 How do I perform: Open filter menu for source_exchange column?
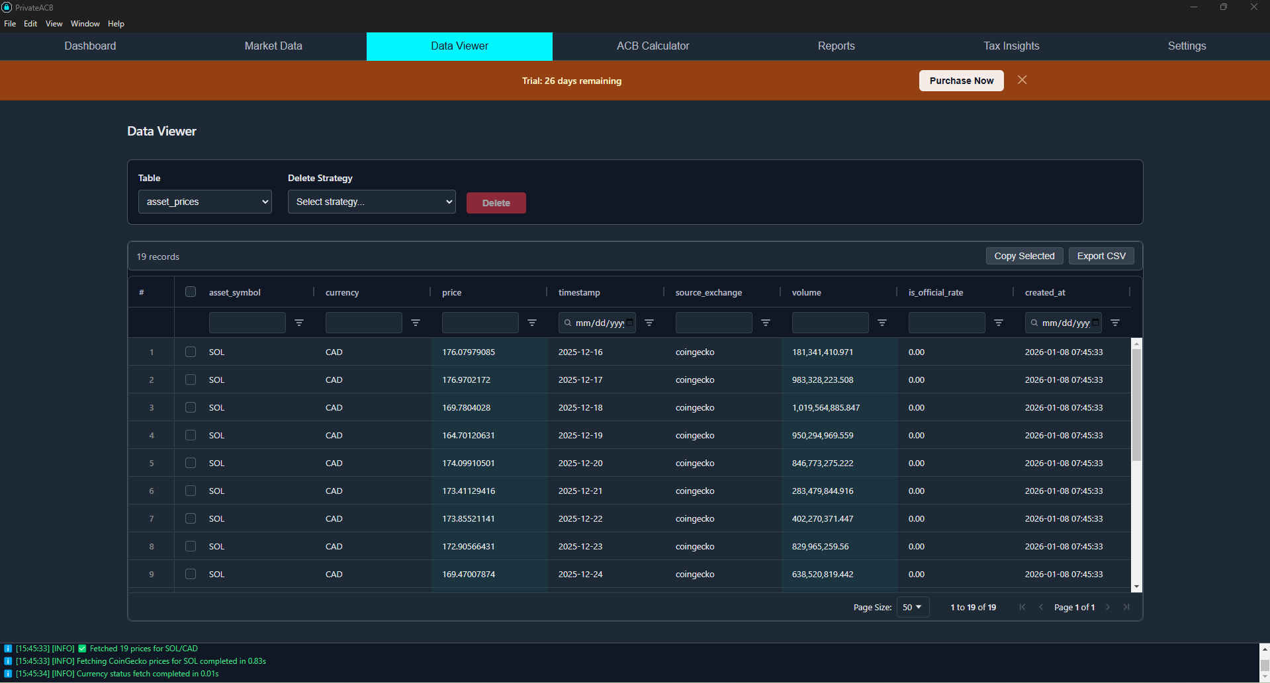tap(766, 323)
